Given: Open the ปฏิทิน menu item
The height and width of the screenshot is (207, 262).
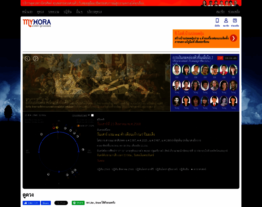Looking at the screenshot, I should click(x=68, y=11).
